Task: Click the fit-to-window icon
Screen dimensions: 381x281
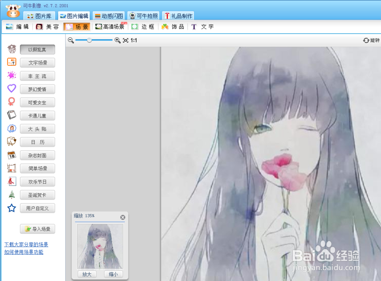Action: (x=126, y=40)
